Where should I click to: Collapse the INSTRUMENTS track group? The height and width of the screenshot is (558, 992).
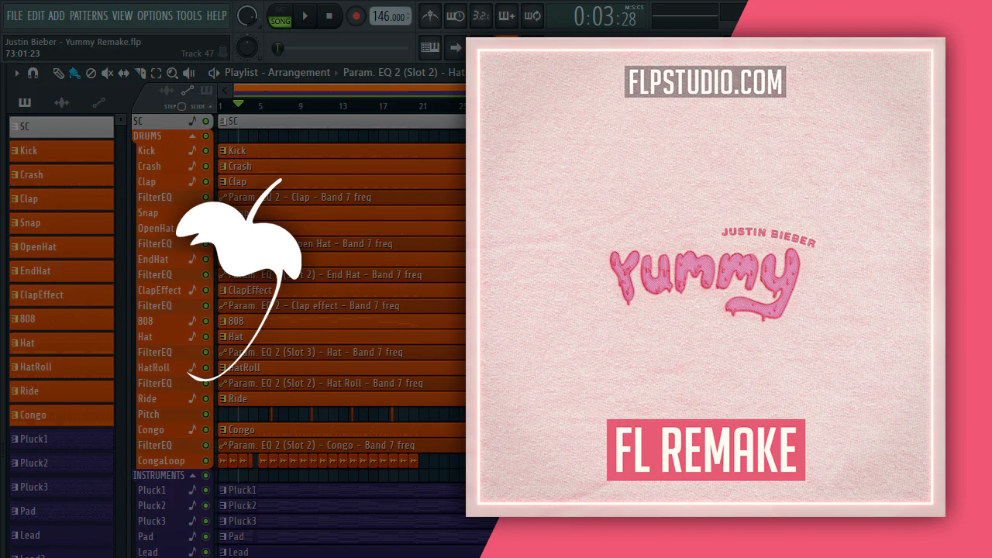[x=193, y=475]
